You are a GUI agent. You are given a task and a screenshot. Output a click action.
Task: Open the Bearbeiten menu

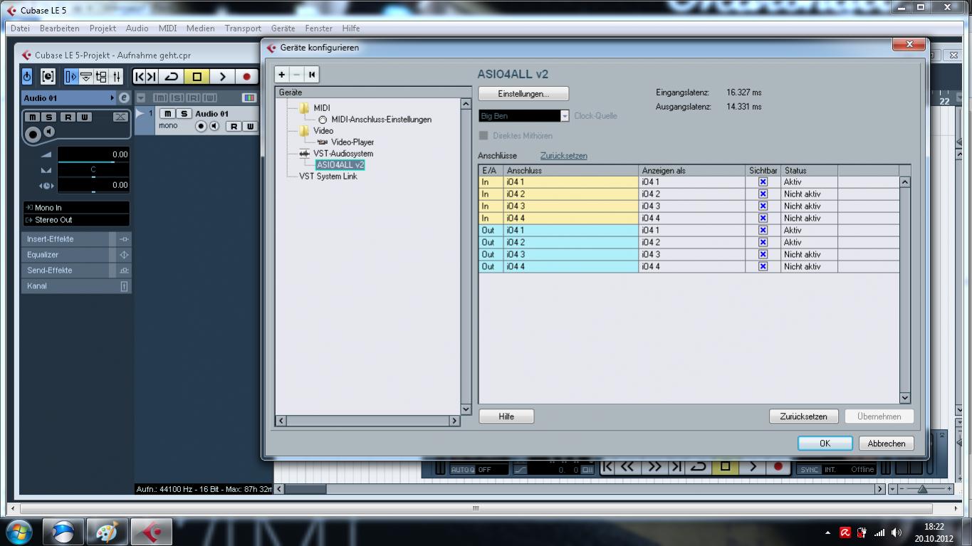(x=60, y=28)
